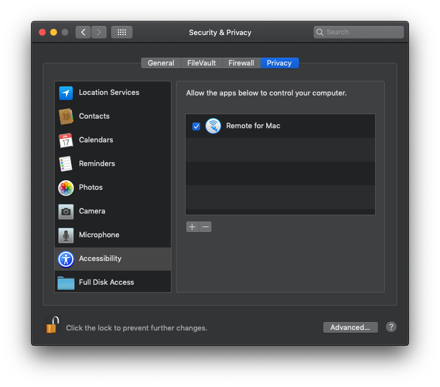Click the Contacts book icon
The width and height of the screenshot is (440, 387).
tap(66, 116)
